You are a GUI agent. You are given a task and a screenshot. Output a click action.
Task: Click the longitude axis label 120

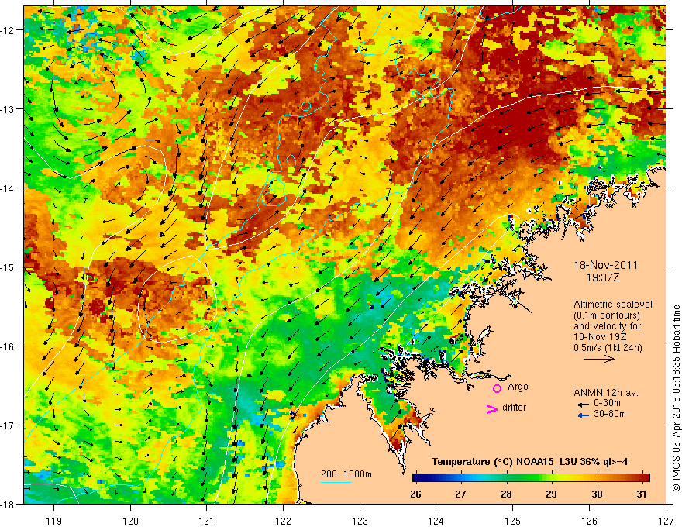(x=130, y=521)
